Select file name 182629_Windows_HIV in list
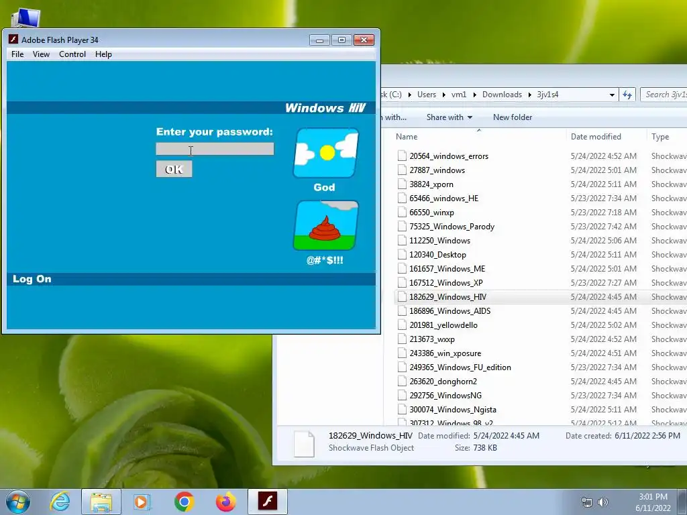The height and width of the screenshot is (515, 687). pos(447,297)
